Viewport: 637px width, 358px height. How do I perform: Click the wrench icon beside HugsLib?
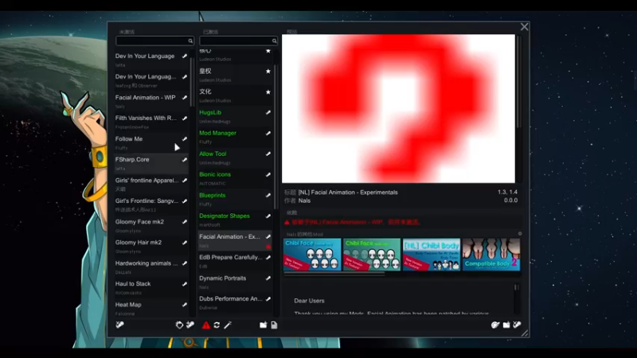(x=268, y=112)
